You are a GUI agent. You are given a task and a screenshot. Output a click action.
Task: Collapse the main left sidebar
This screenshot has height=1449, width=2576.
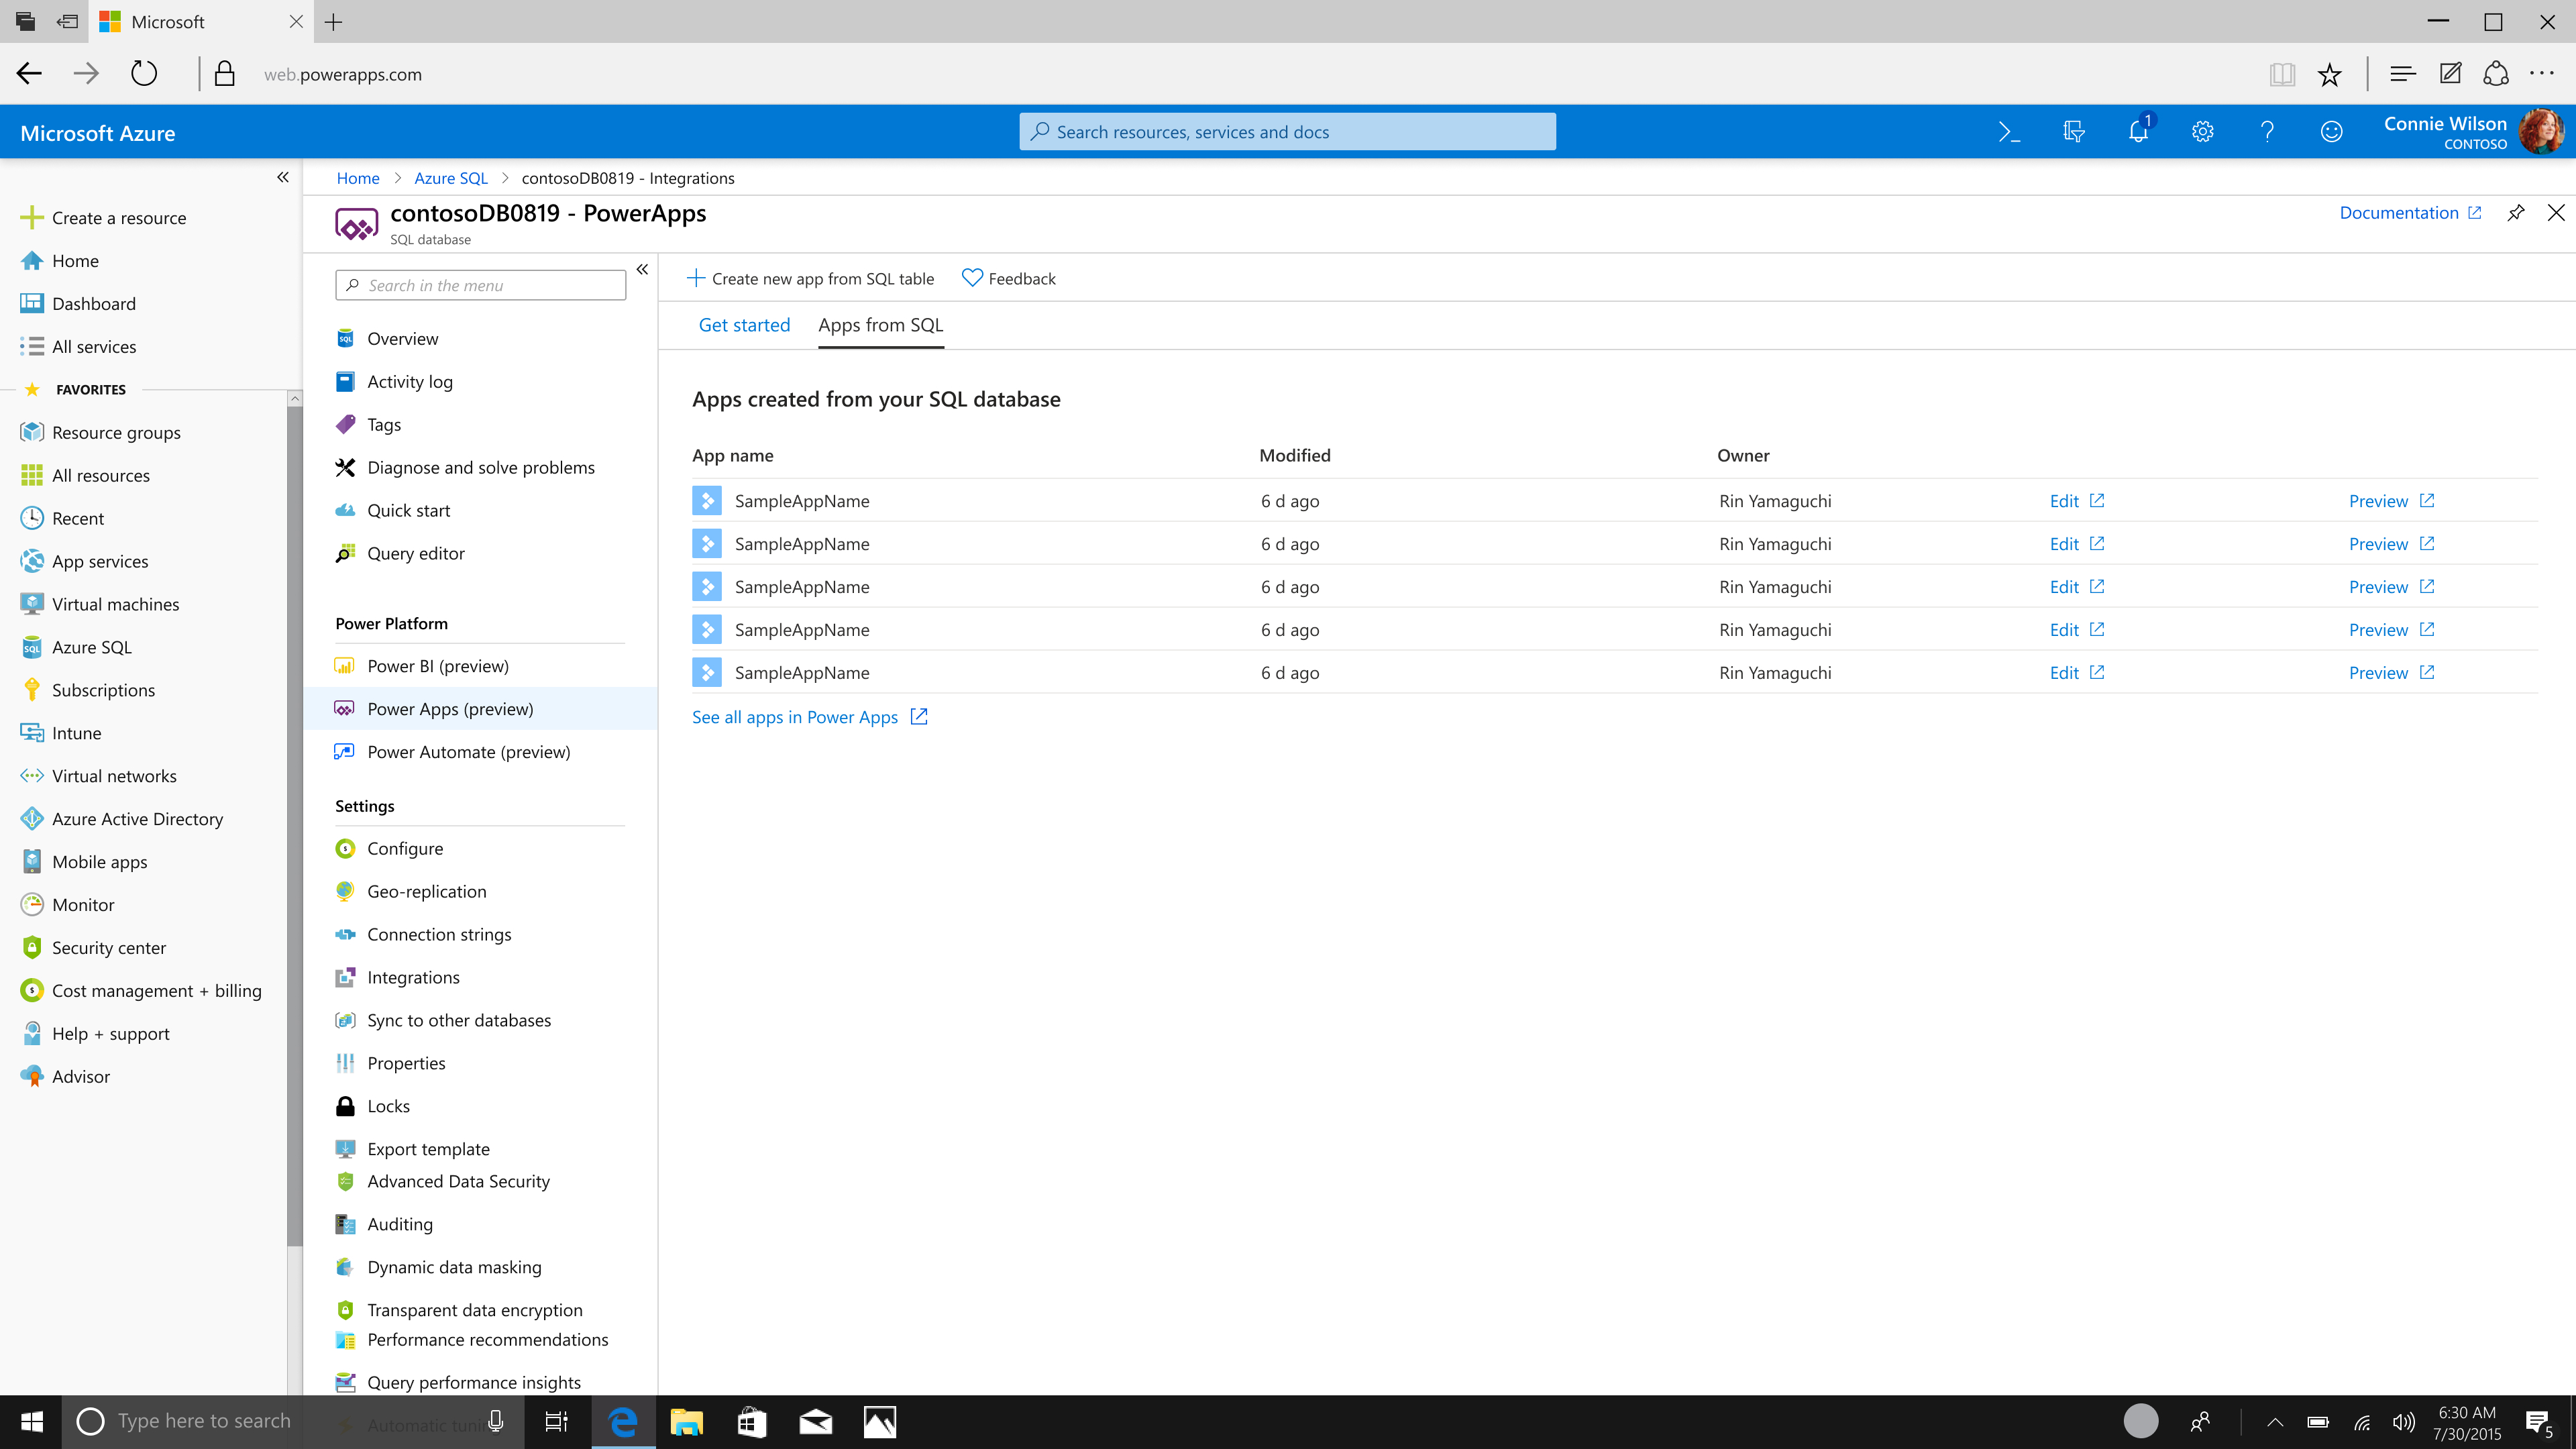[x=283, y=177]
